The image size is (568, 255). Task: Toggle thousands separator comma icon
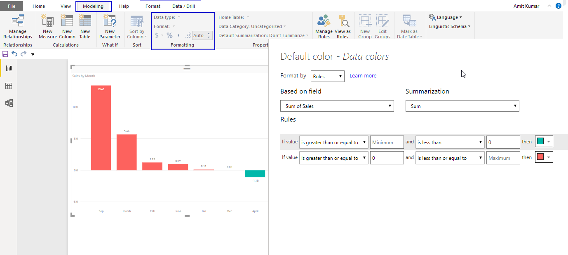178,35
